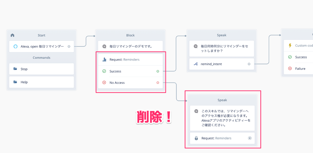
Task: Click the red cross icon beside No Access
Action: [x=104, y=83]
